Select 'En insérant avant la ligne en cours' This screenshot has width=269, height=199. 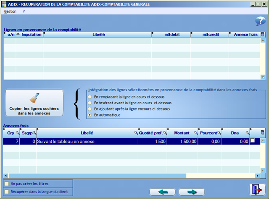coord(90,103)
